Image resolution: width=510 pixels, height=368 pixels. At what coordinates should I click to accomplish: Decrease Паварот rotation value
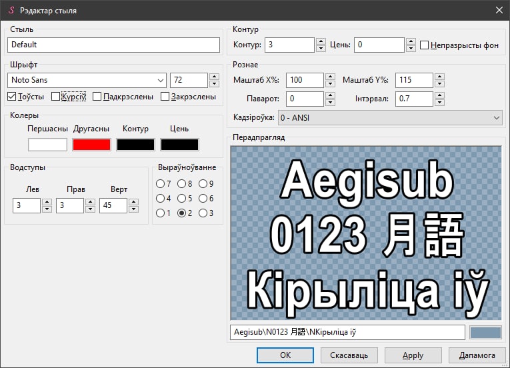coord(330,103)
